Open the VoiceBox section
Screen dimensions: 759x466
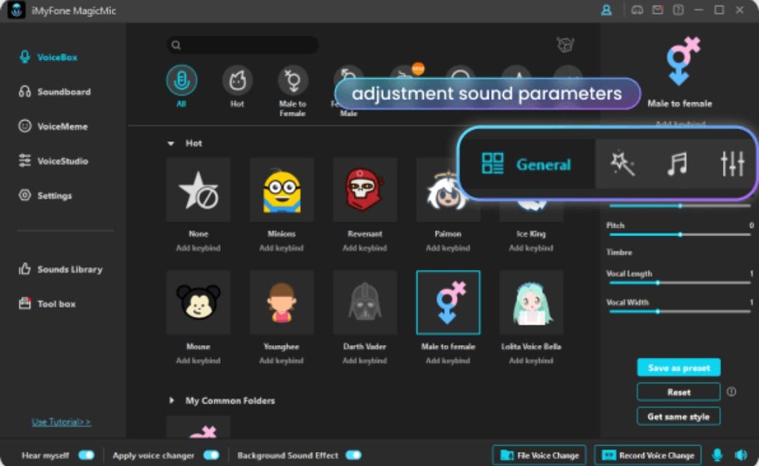(x=48, y=57)
